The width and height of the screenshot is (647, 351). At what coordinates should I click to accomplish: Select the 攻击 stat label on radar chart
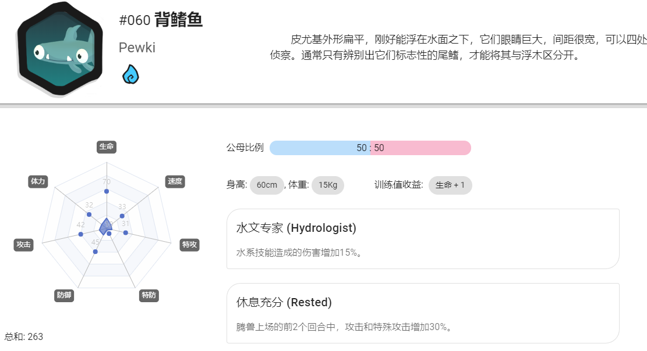click(x=23, y=245)
